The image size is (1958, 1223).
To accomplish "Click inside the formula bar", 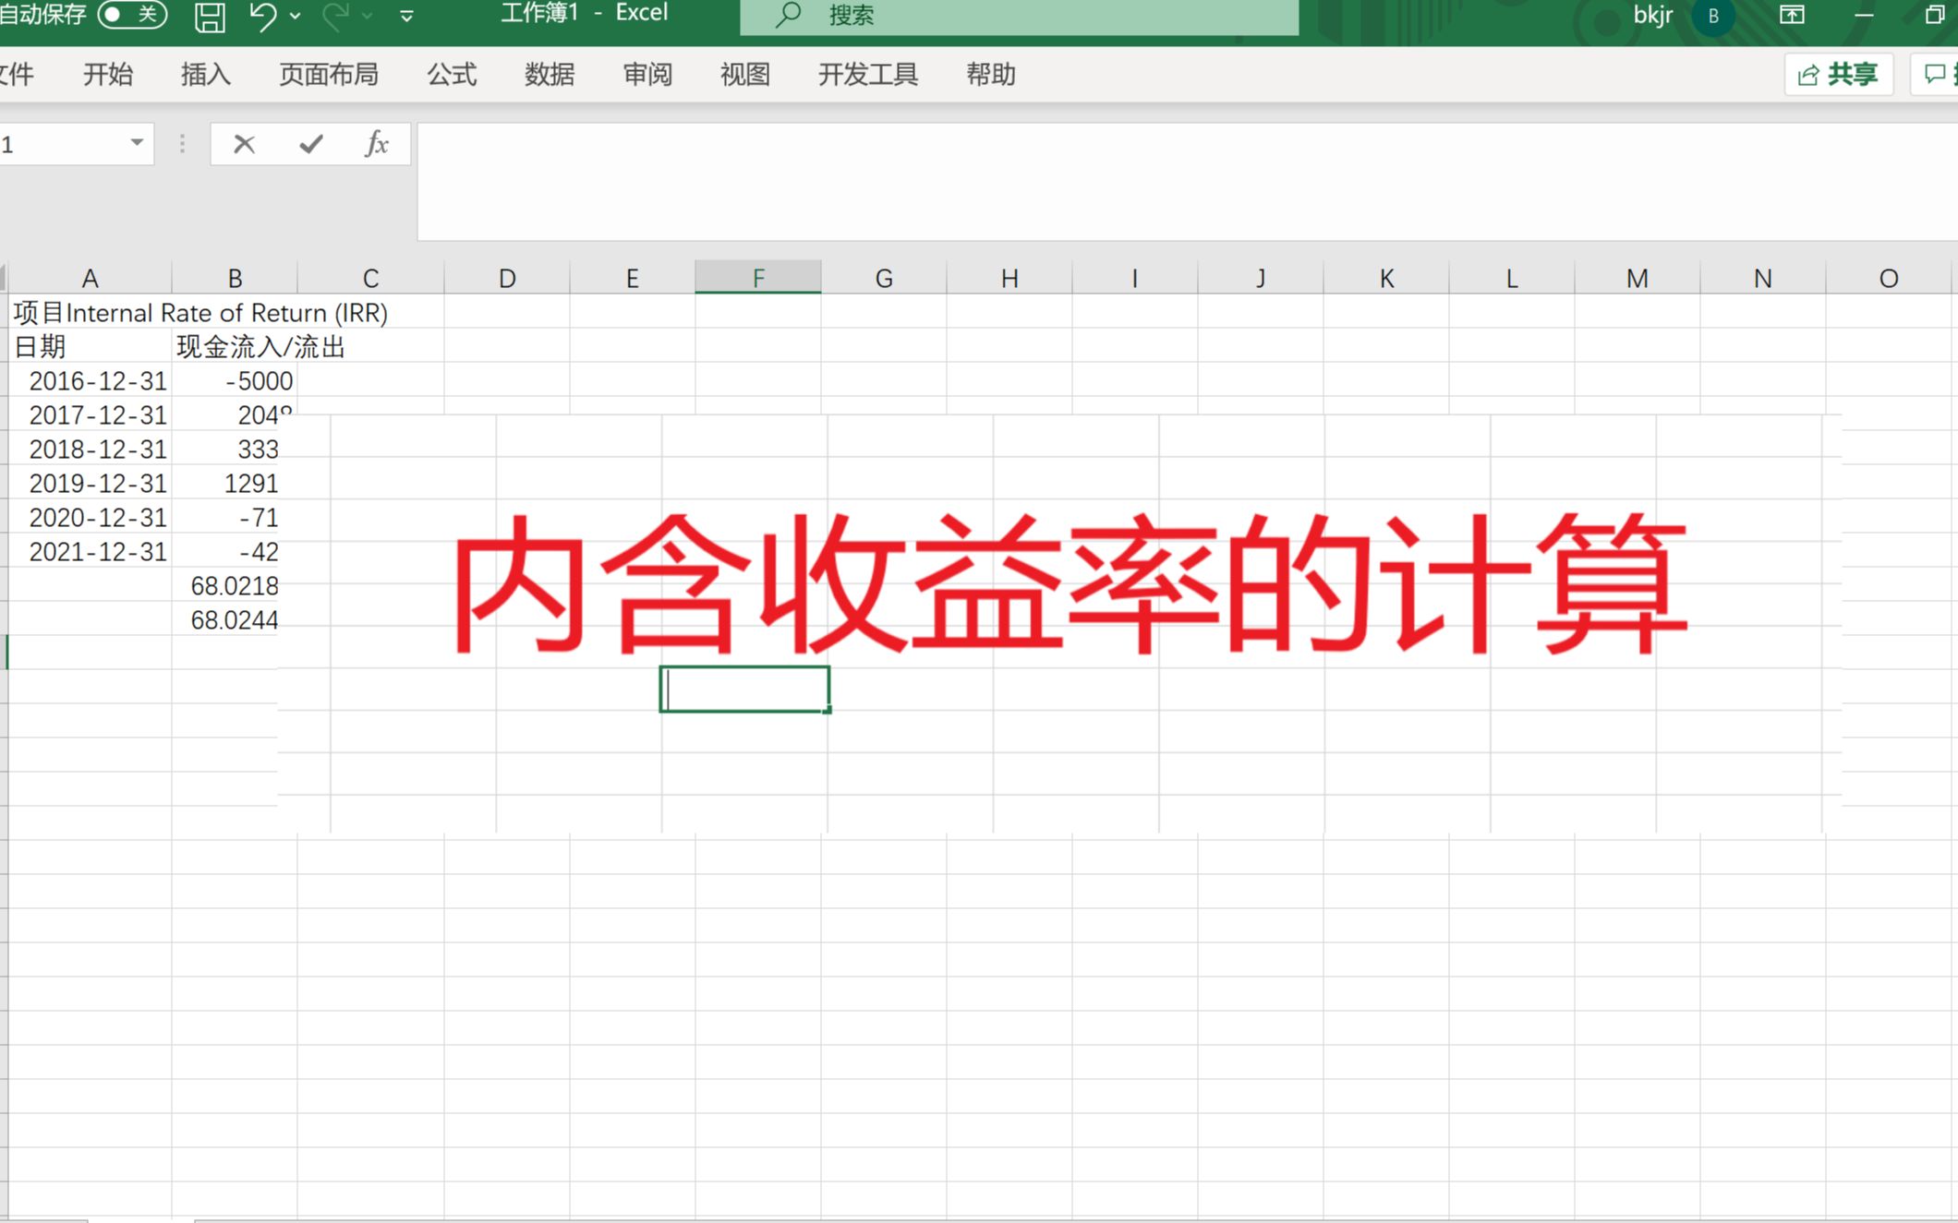I will coord(1187,182).
